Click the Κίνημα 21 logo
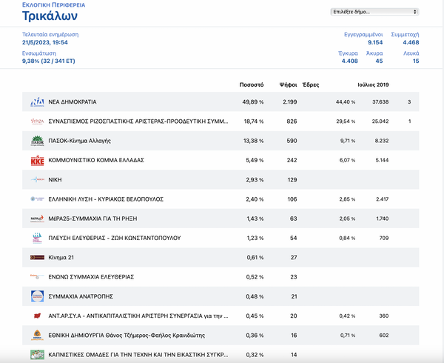Image resolution: width=444 pixels, height=363 pixels. pos(37,257)
